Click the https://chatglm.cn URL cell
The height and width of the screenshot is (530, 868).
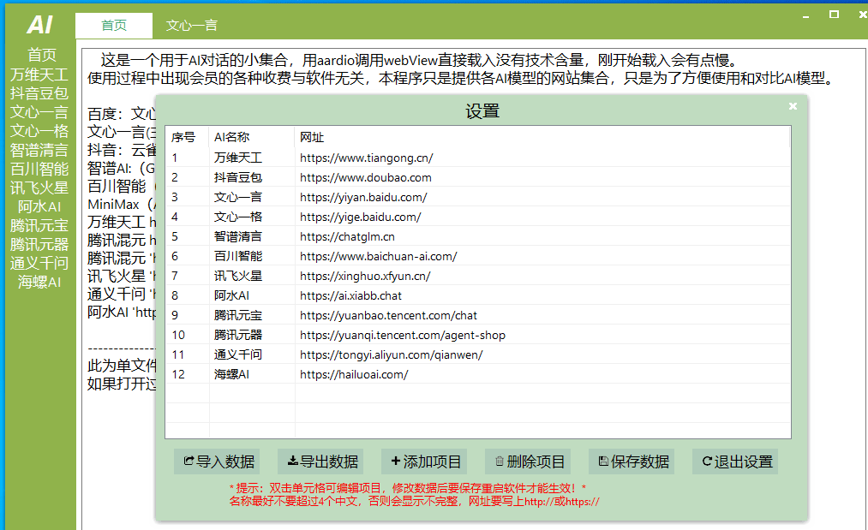pos(542,236)
